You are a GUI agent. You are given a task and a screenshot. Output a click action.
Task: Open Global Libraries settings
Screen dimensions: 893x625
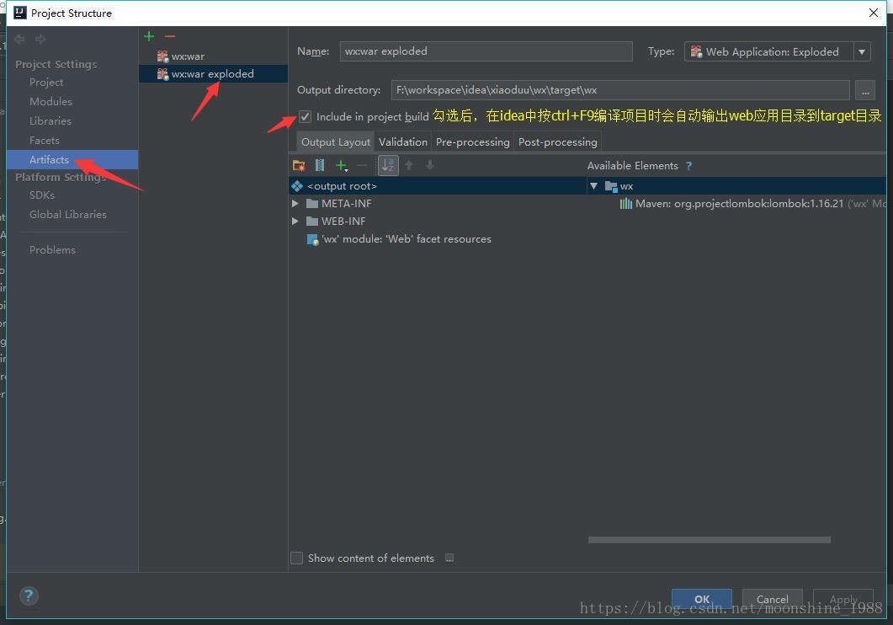(x=68, y=215)
